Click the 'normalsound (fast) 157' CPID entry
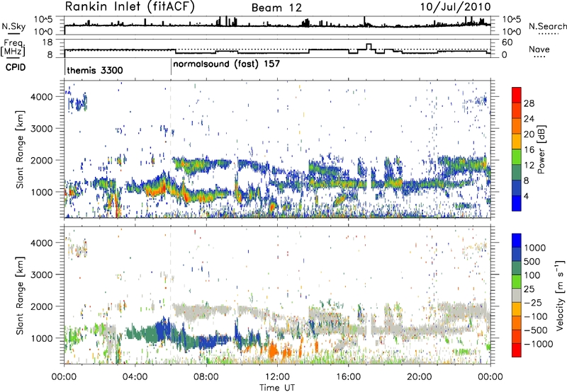This screenshot has width=567, height=392. tap(226, 64)
